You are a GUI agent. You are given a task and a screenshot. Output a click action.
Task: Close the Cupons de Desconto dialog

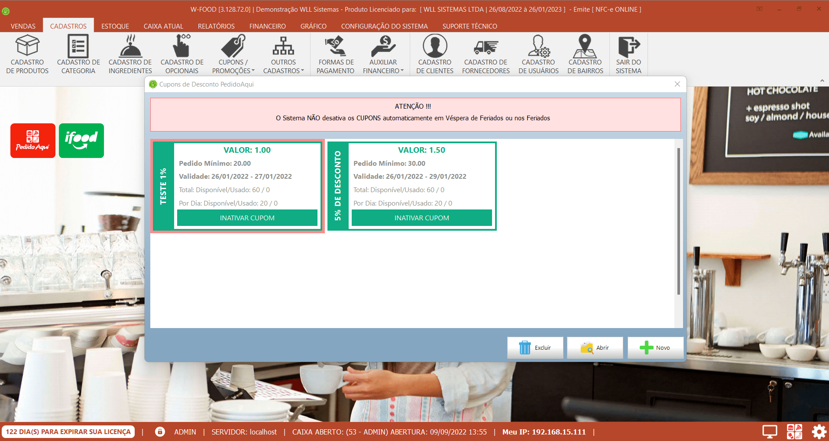677,84
